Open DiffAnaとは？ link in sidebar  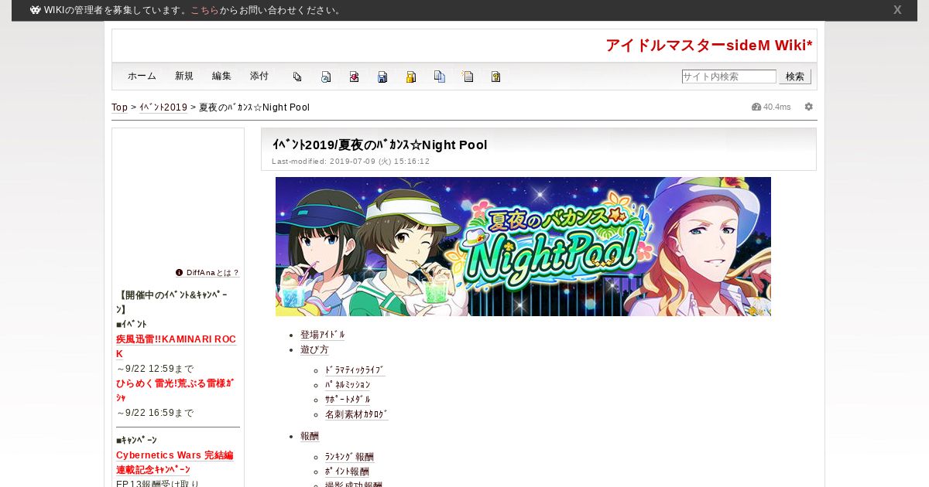pos(213,273)
